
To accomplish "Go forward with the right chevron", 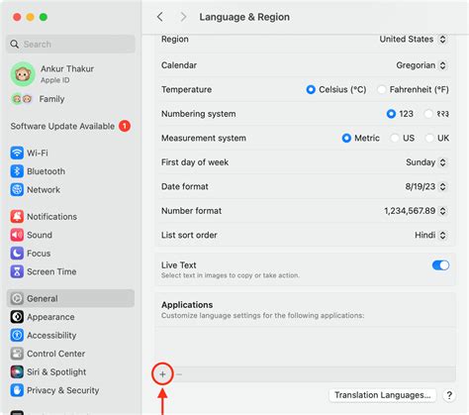I will tap(183, 17).
